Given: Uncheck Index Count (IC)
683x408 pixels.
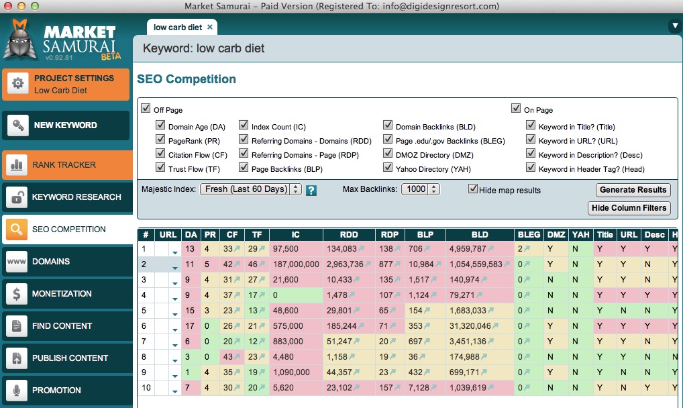Looking at the screenshot, I should click(244, 125).
